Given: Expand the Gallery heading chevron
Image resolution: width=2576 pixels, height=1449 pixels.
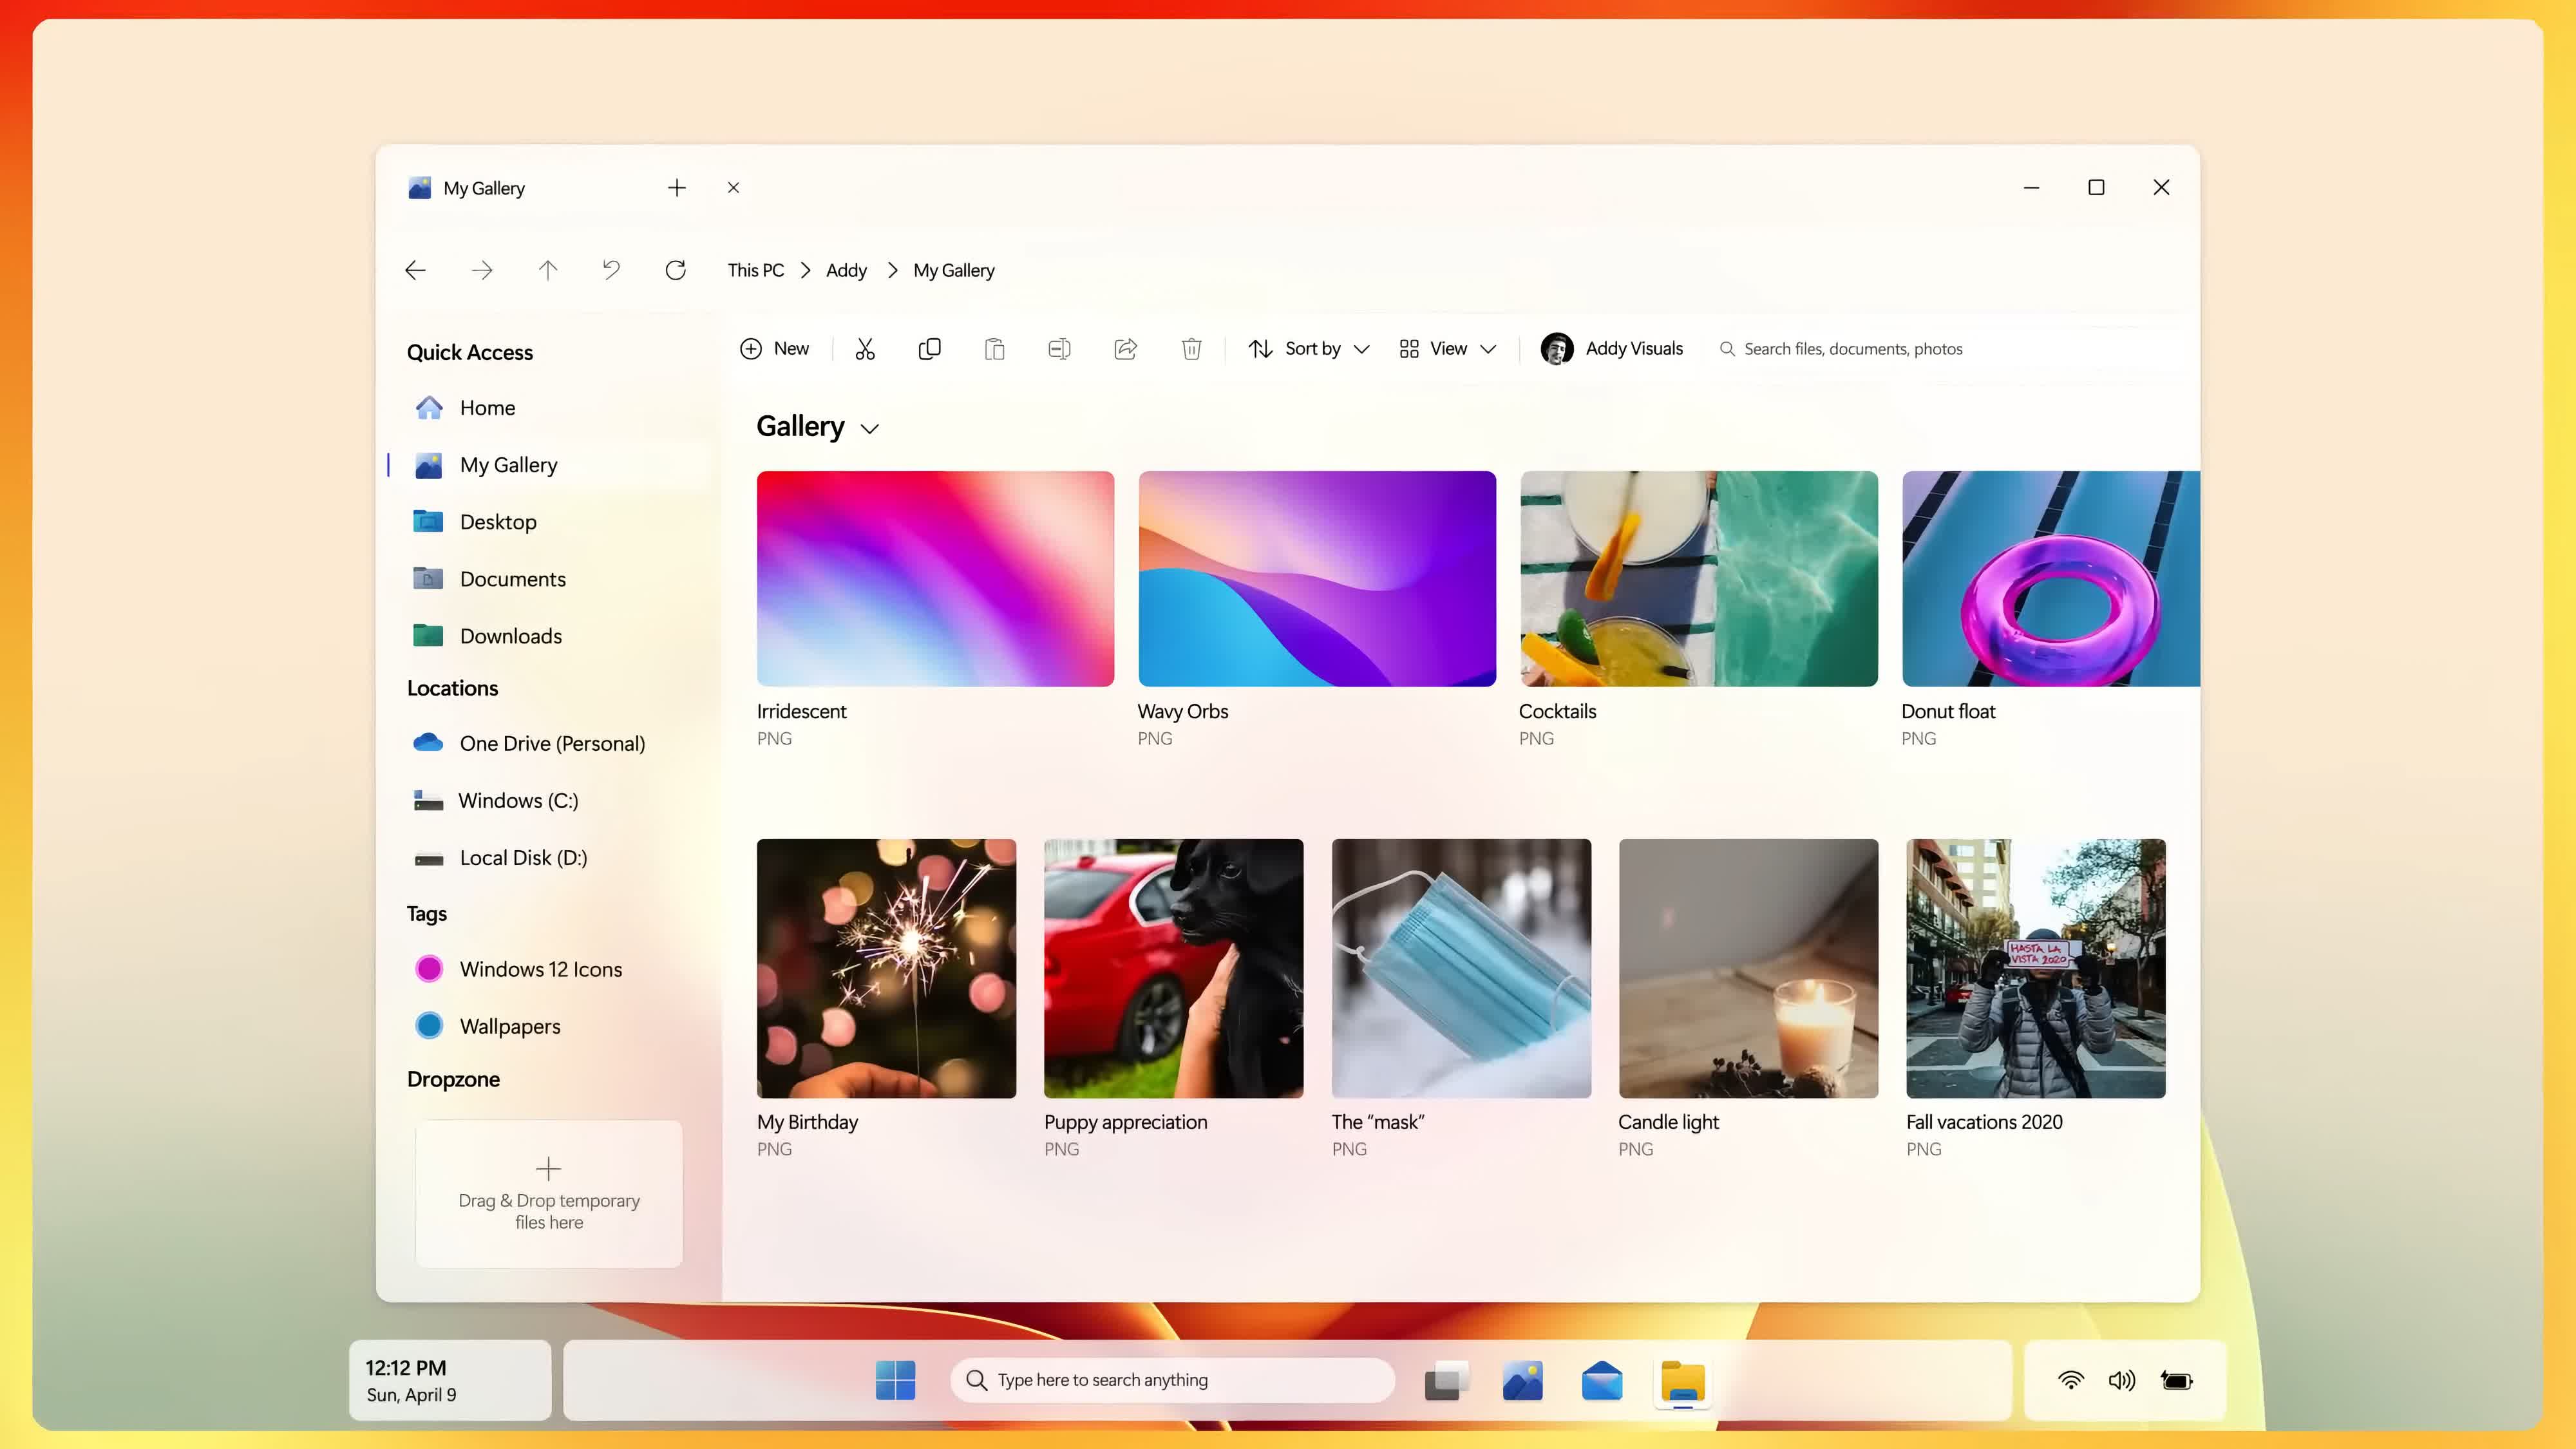Looking at the screenshot, I should [x=869, y=429].
